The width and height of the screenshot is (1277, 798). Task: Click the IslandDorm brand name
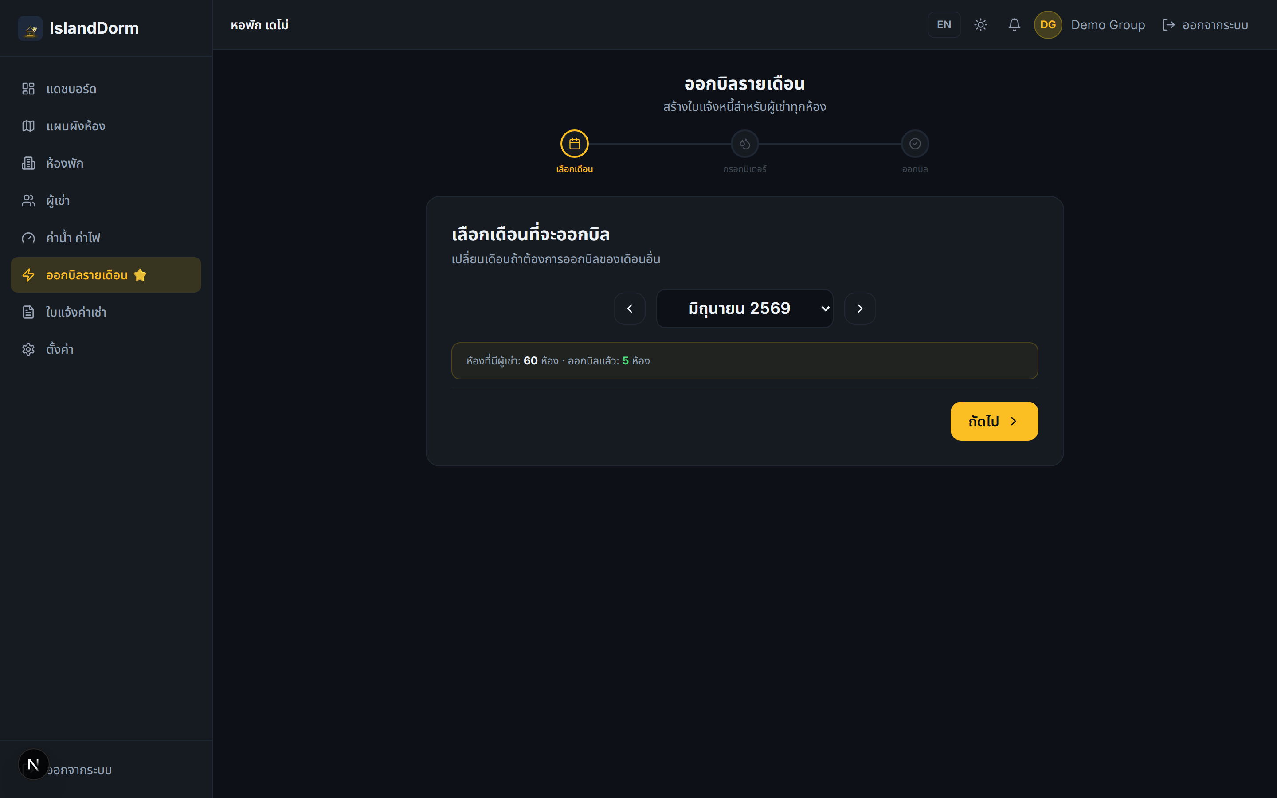[x=94, y=28]
